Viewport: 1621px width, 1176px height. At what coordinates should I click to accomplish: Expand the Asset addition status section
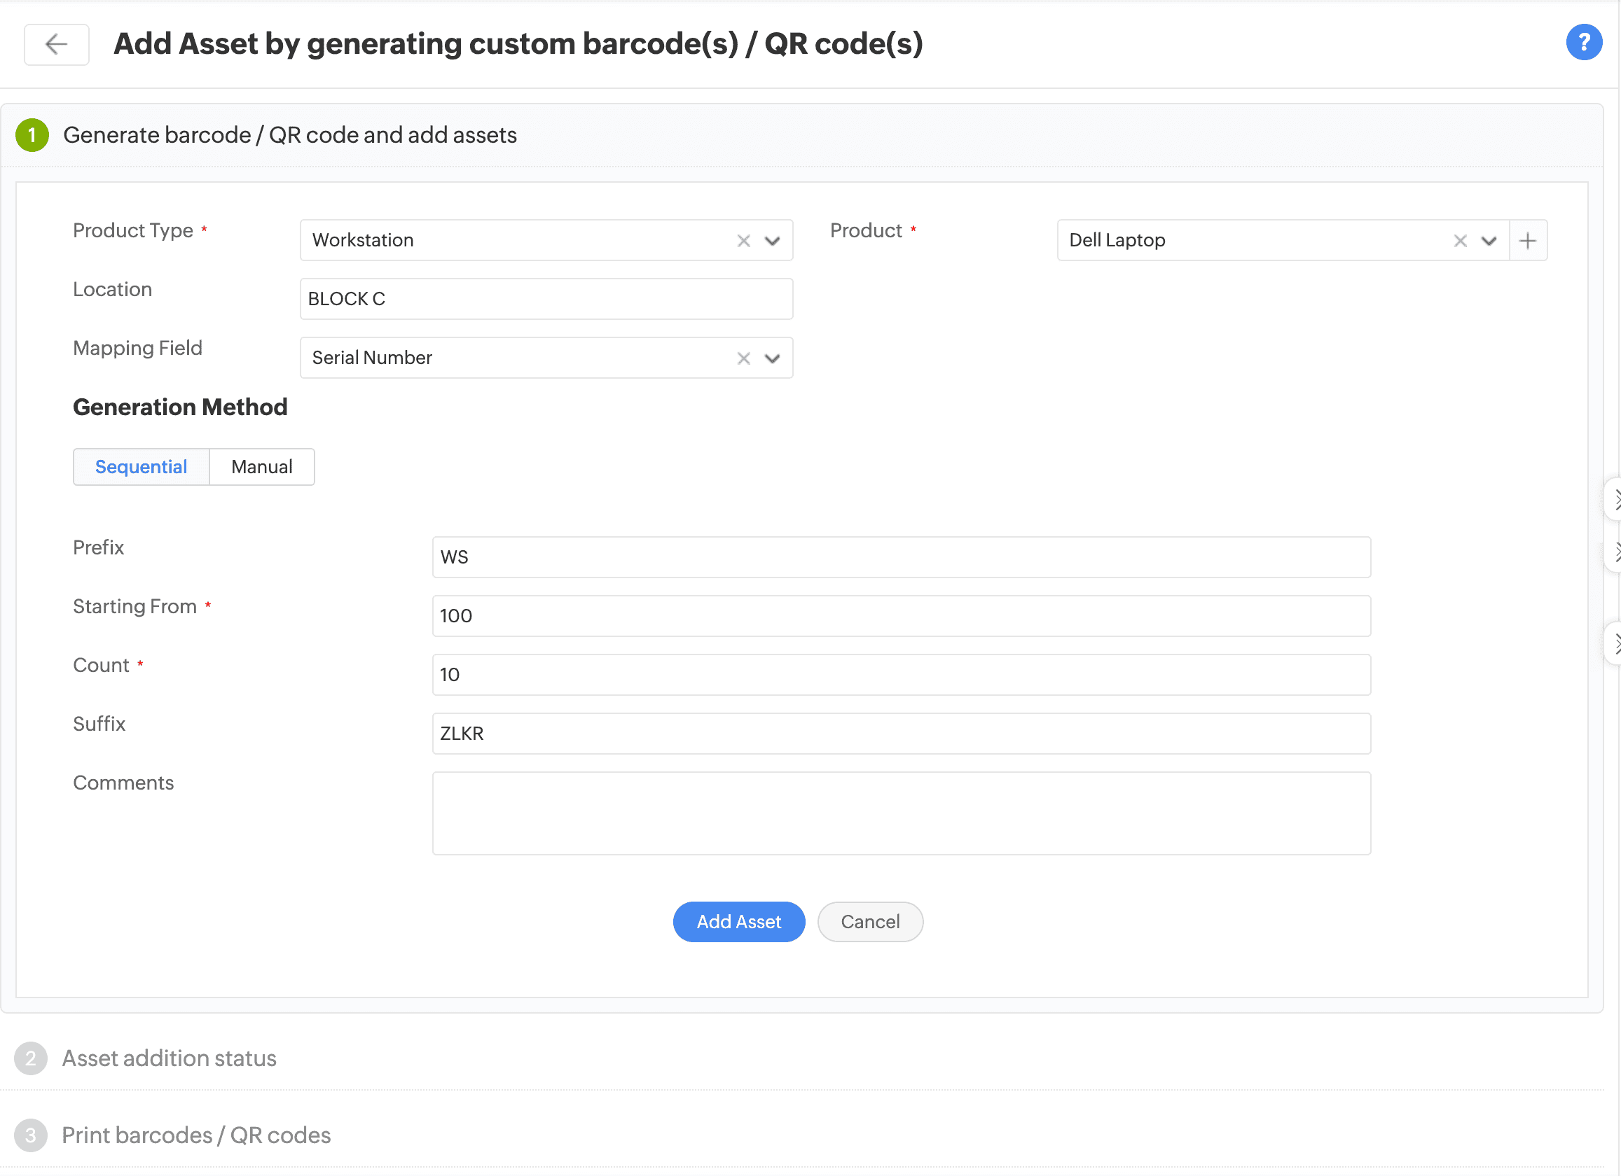pyautogui.click(x=169, y=1058)
